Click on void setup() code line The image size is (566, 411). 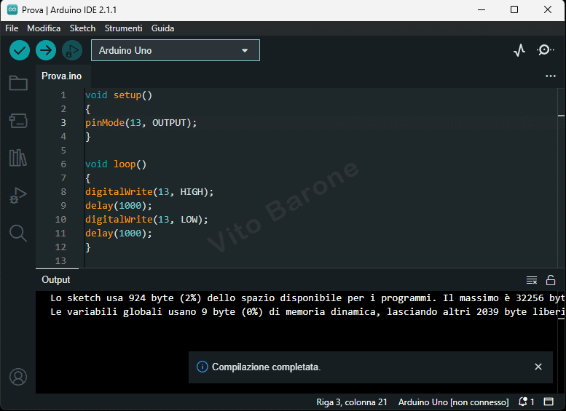tap(119, 95)
